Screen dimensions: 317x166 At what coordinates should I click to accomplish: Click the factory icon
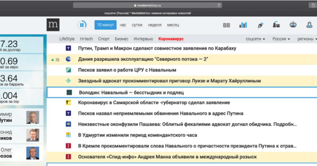(276, 25)
